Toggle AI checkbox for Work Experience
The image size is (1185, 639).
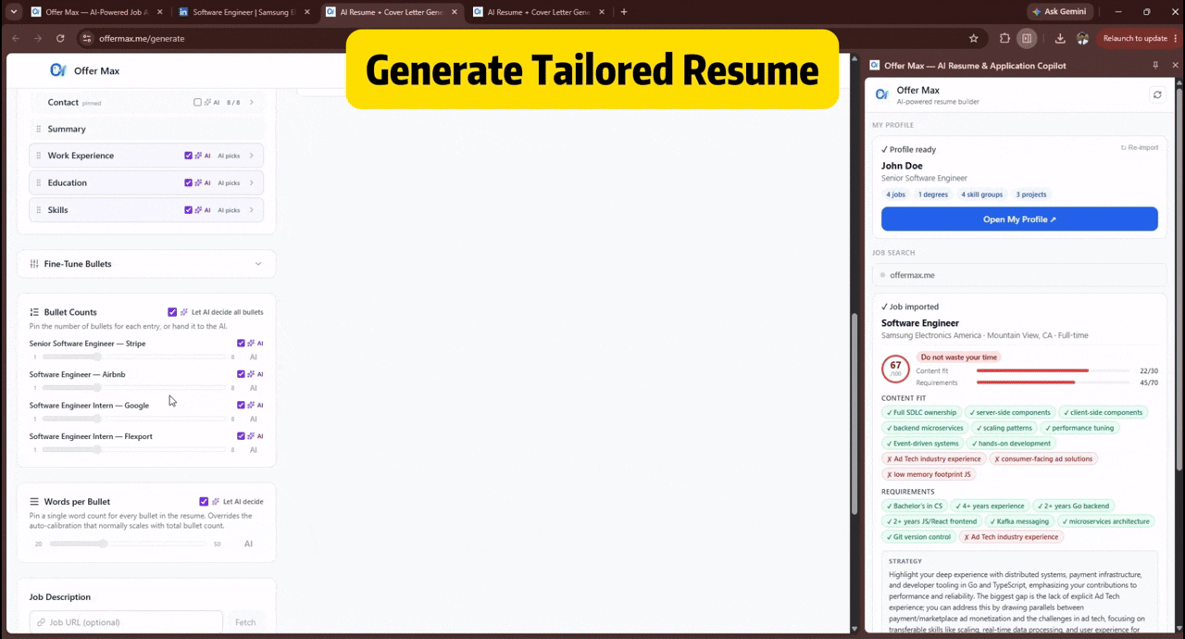[189, 156]
